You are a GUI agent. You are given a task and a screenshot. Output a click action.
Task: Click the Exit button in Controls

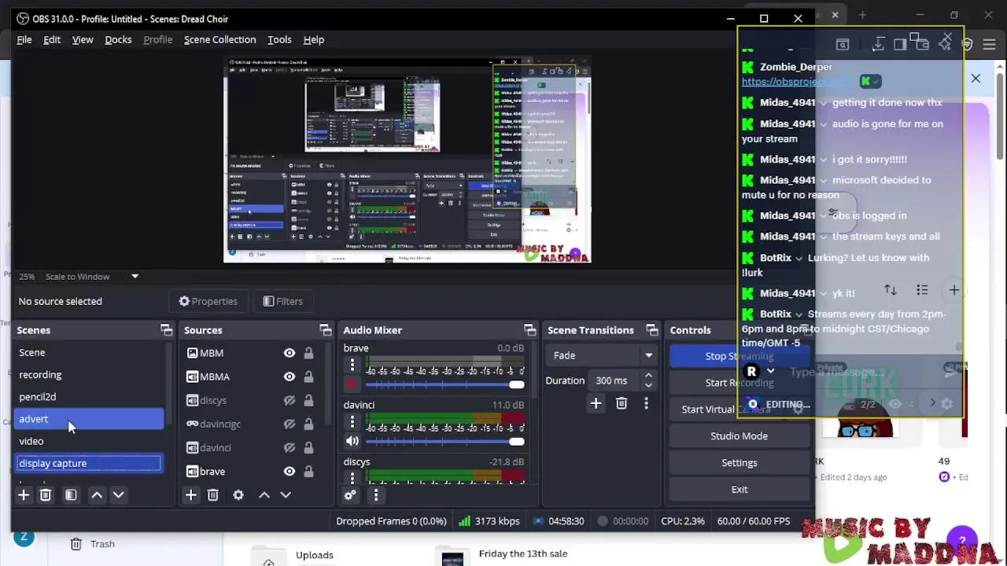click(x=740, y=489)
